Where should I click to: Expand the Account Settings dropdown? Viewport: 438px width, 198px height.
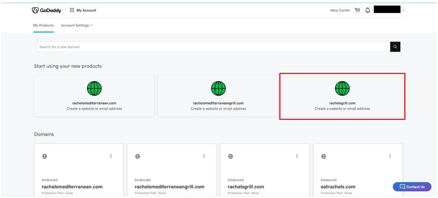tap(77, 25)
